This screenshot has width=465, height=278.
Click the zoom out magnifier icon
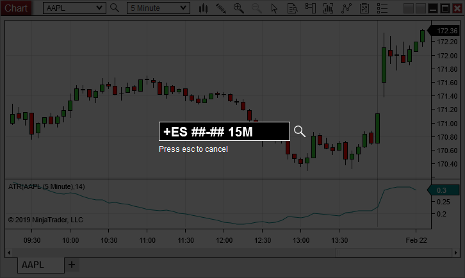point(257,8)
